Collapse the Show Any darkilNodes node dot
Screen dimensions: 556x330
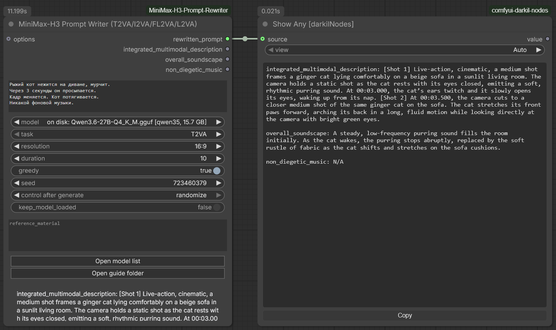tap(265, 24)
